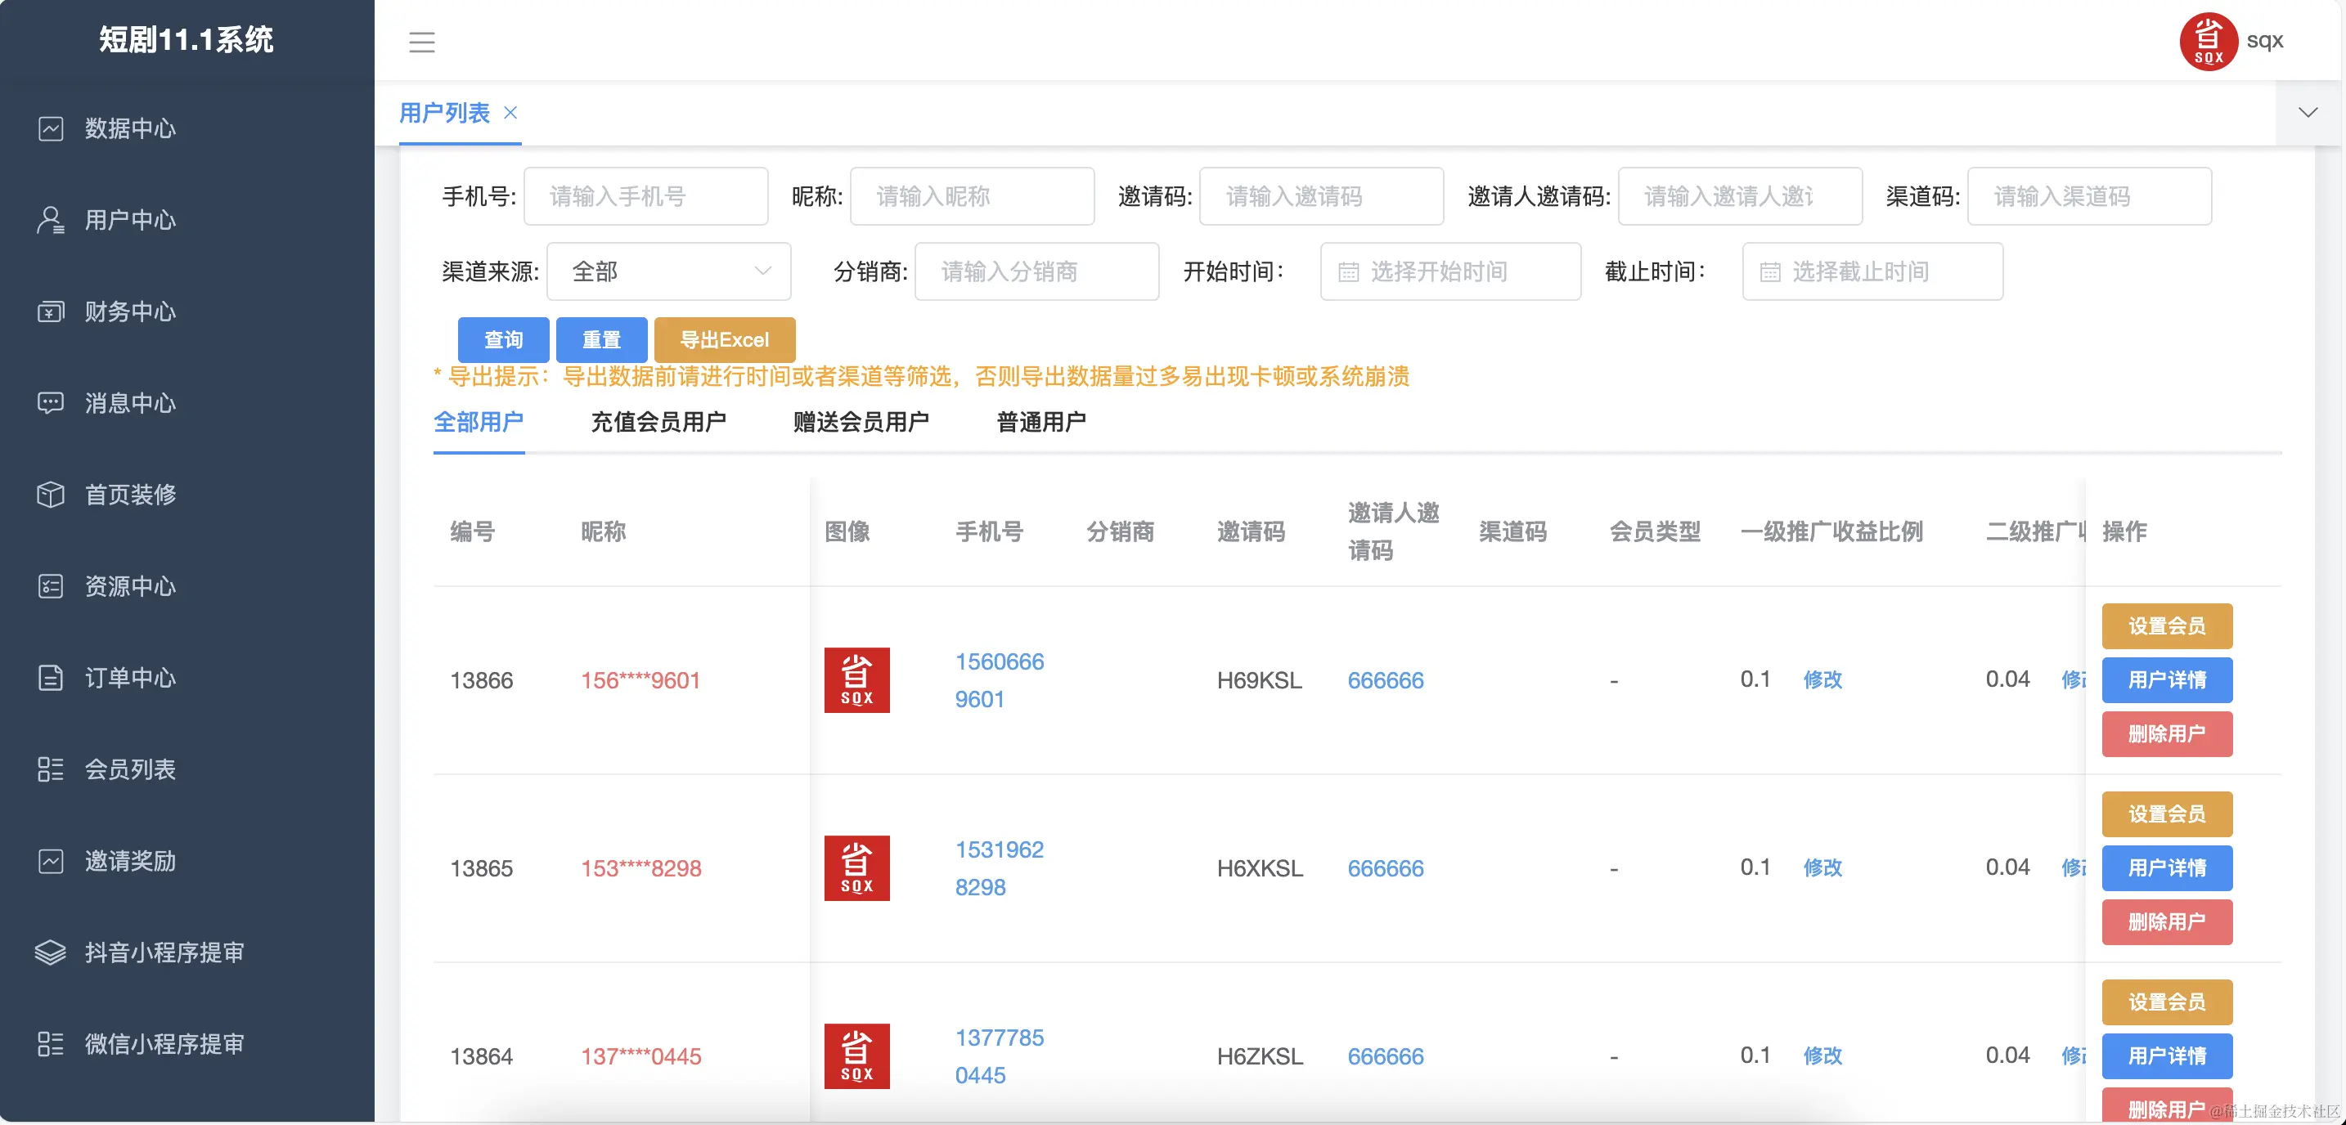Image resolution: width=2346 pixels, height=1125 pixels.
Task: Collapse the sidebar with the hamburger icon
Action: coord(421,42)
